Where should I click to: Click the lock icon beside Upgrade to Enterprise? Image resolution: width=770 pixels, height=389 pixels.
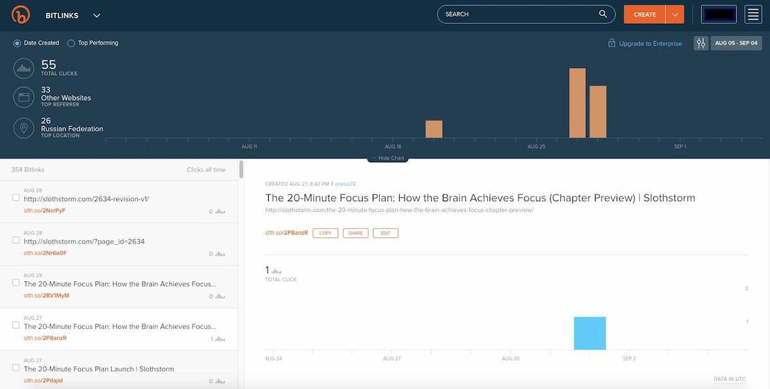(611, 43)
